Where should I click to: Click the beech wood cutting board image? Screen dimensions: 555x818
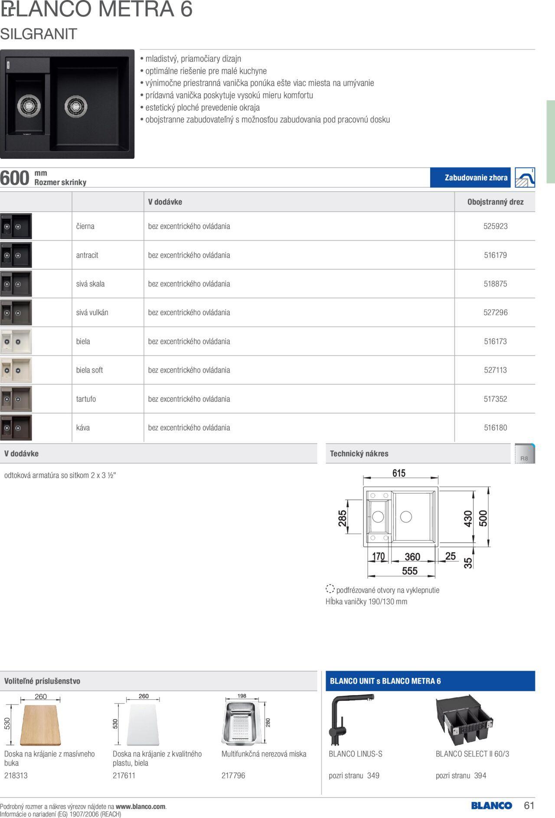[40, 725]
